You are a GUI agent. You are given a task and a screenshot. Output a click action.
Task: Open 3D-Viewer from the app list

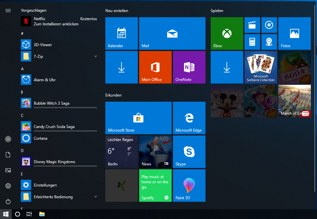click(x=59, y=45)
